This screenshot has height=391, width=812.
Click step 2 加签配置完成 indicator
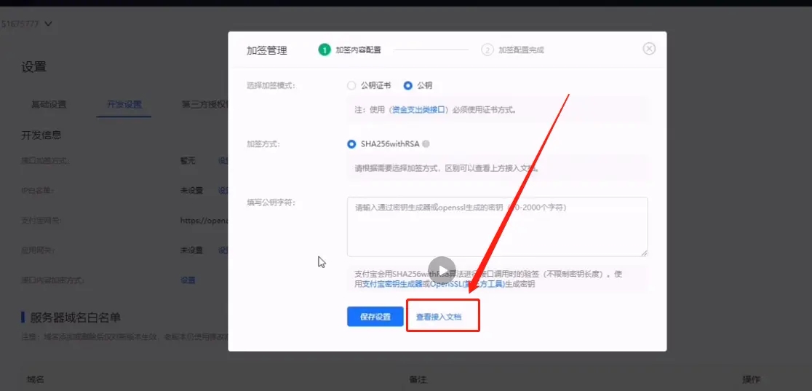[513, 50]
